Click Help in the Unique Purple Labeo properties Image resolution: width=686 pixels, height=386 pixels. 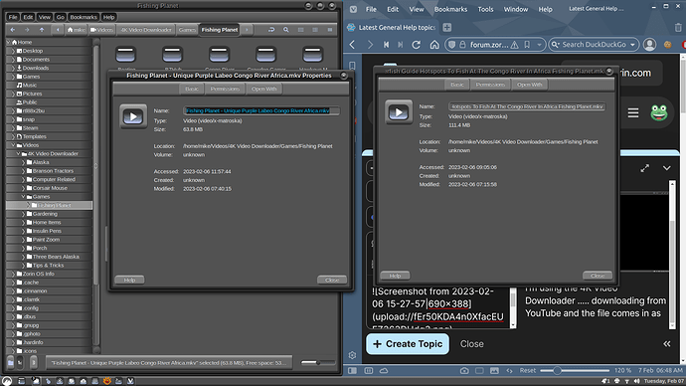click(x=129, y=281)
